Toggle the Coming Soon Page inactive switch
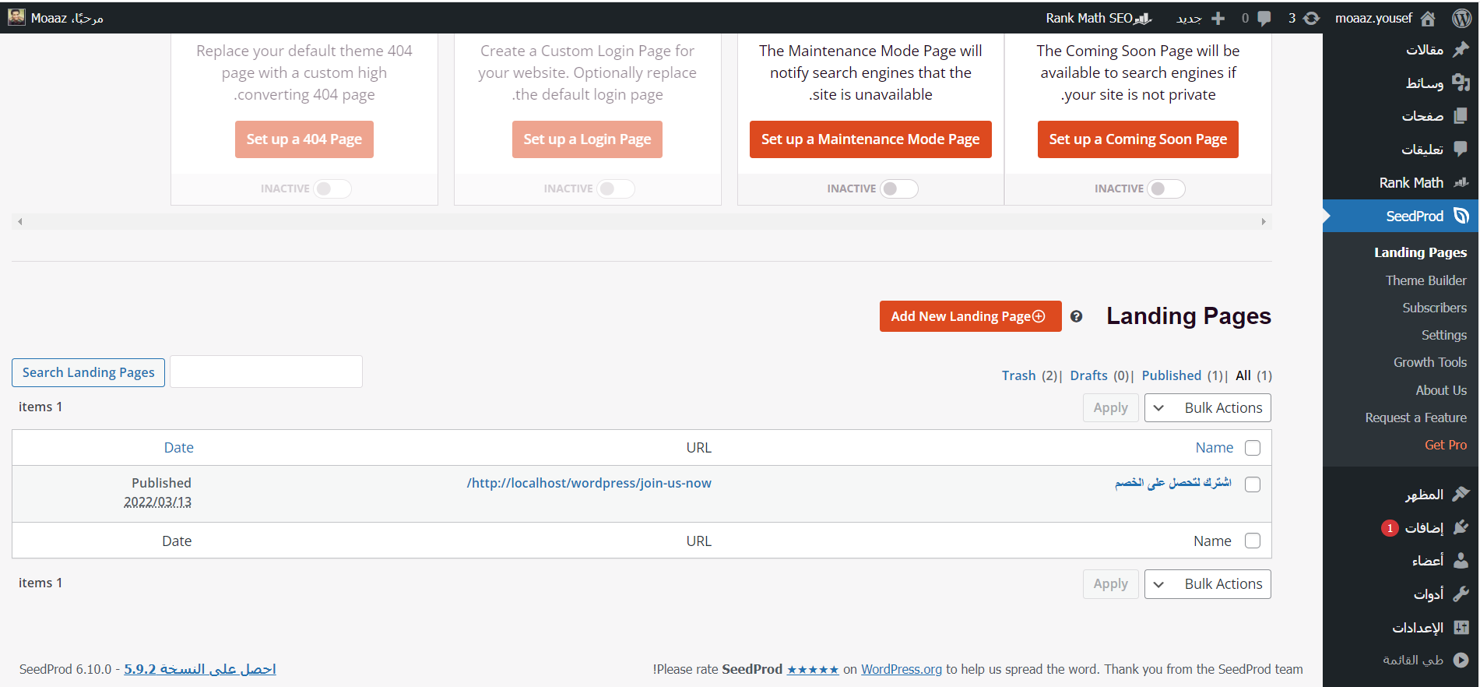Viewport: 1480px width, 687px height. (1166, 188)
